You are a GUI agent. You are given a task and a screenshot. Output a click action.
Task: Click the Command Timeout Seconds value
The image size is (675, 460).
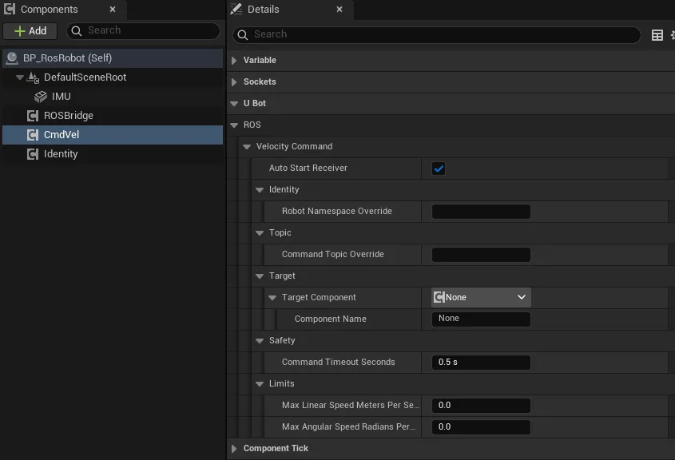click(x=481, y=363)
